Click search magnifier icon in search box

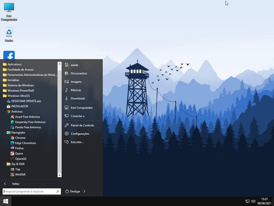click(x=58, y=192)
